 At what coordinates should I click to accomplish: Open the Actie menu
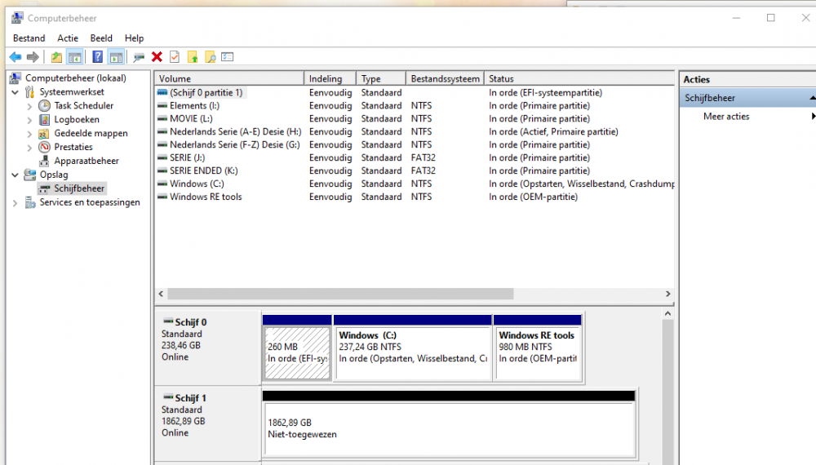tap(68, 38)
